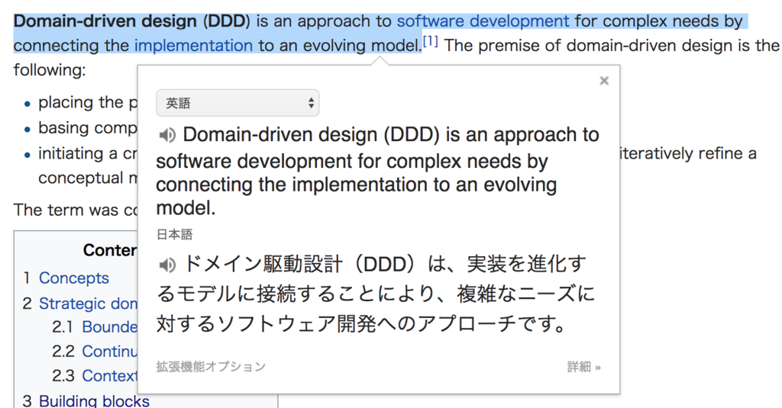Open citation reference [1]
Image resolution: width=782 pixels, height=408 pixels.
point(431,41)
